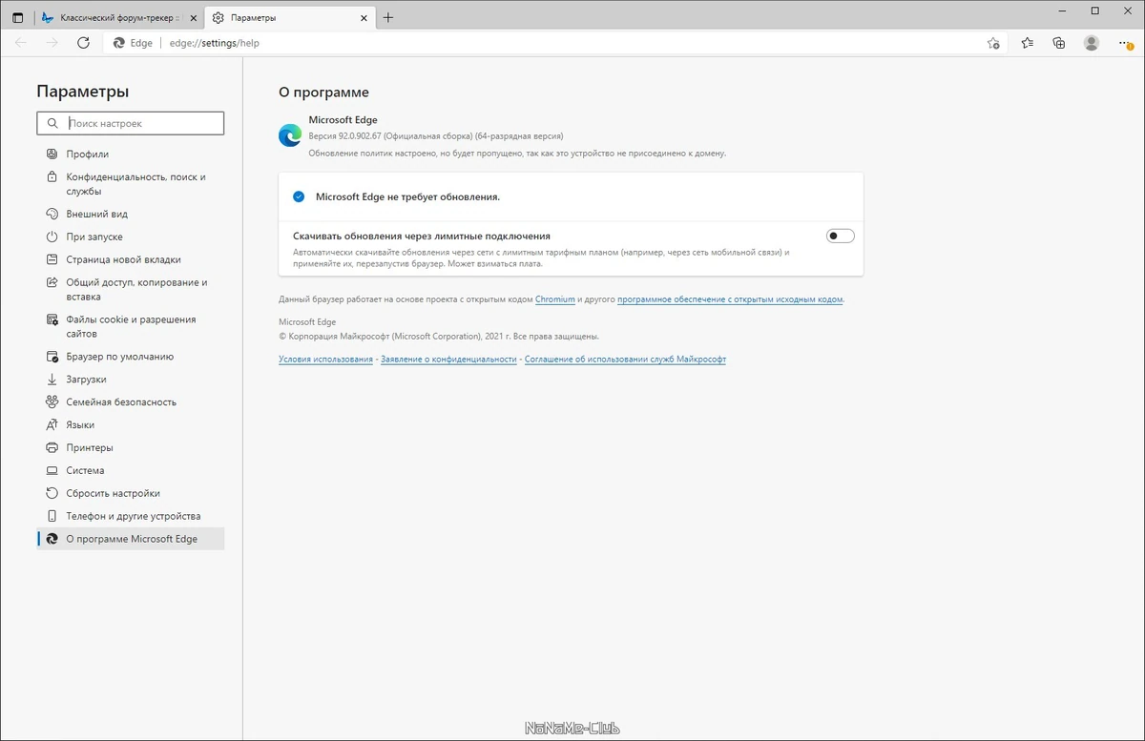Screen dimensions: 1145x741
Task: Open Браузер по умолчанию settings
Action: [131, 357]
